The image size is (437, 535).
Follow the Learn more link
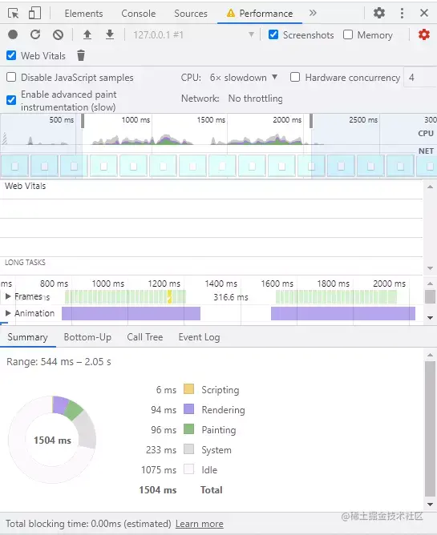coord(200,524)
